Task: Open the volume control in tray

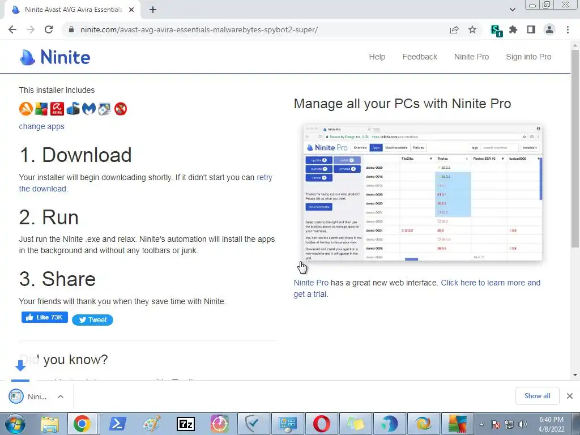Action: point(523,424)
